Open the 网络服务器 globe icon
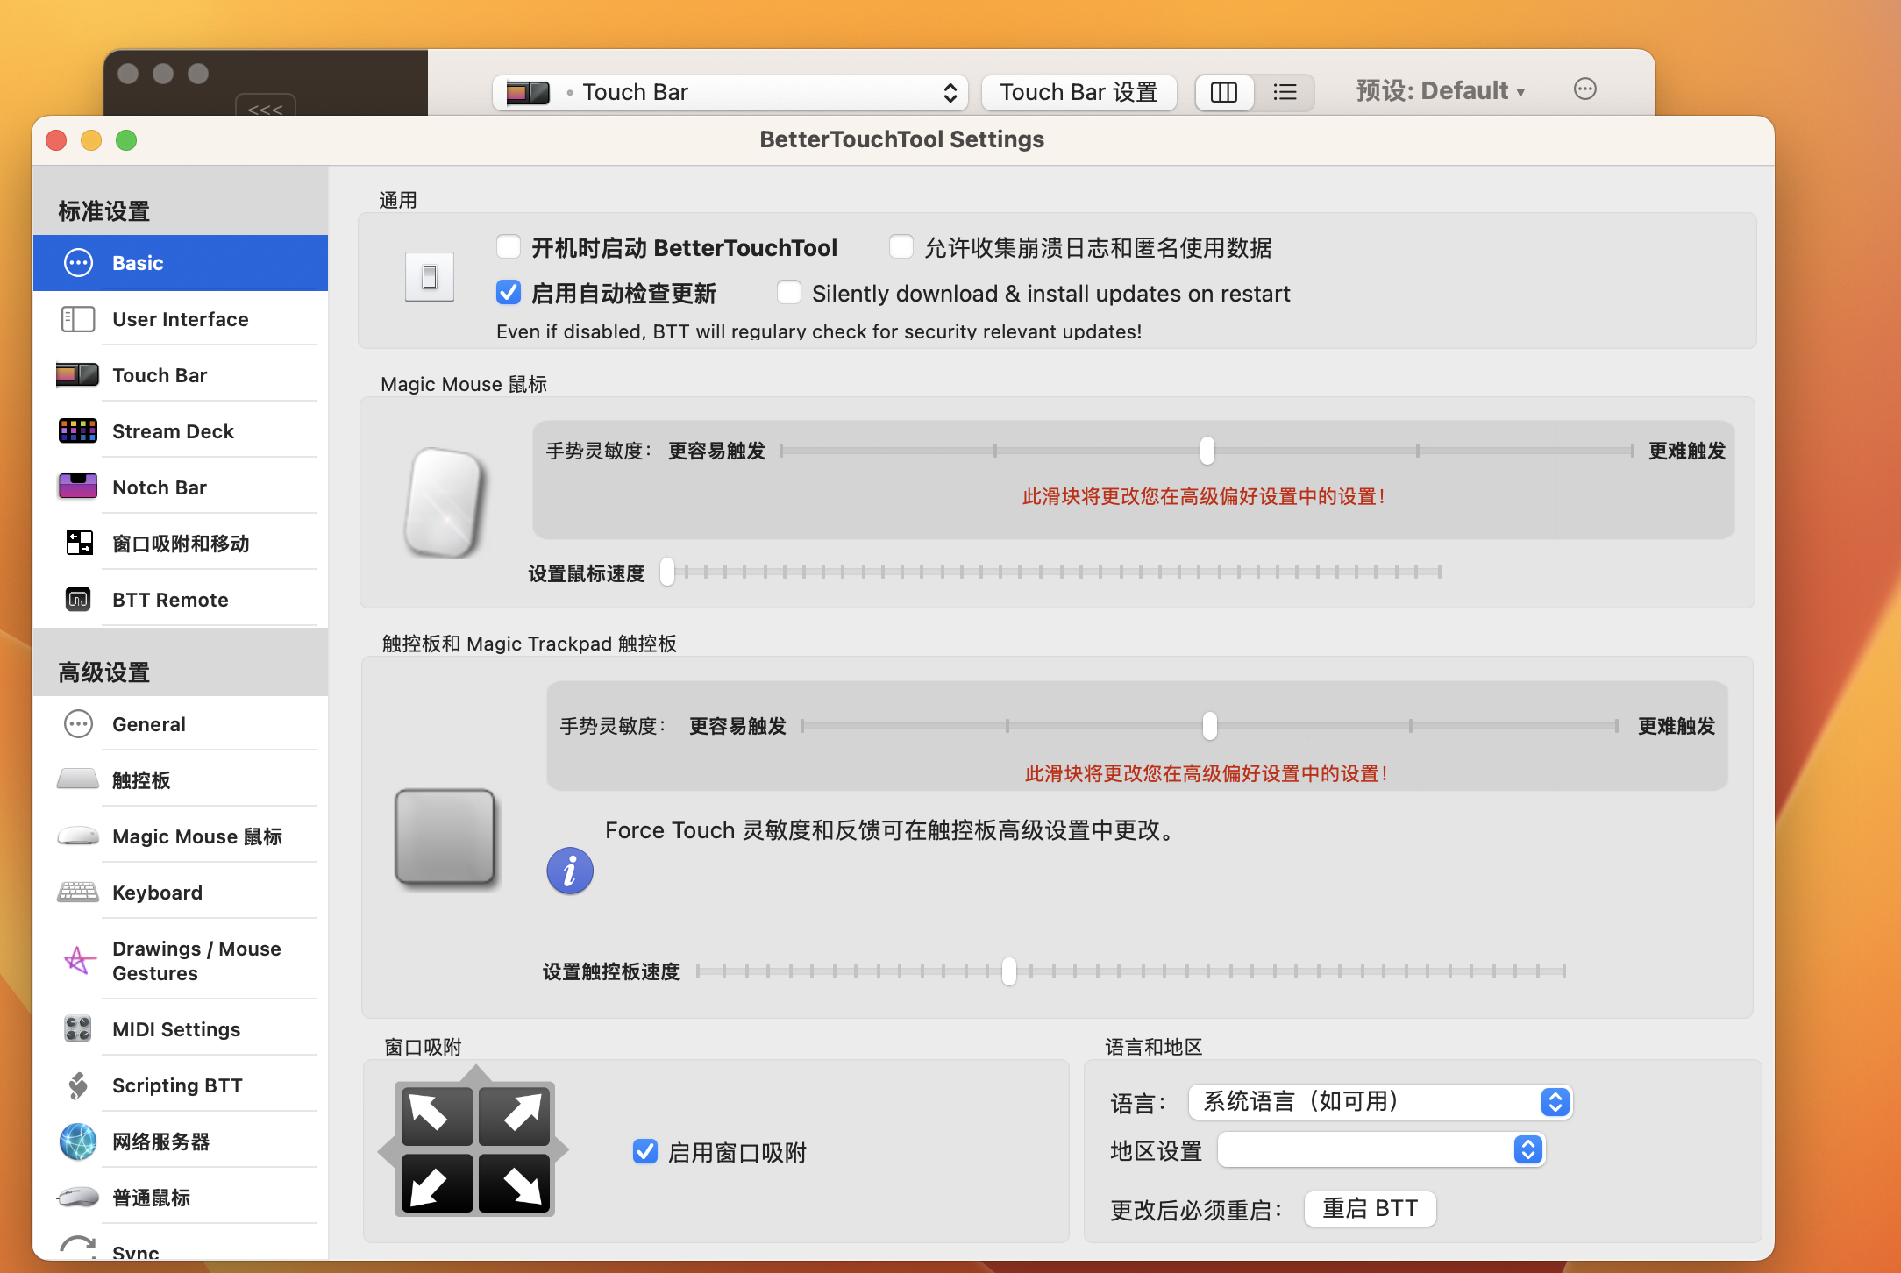The width and height of the screenshot is (1901, 1273). click(x=78, y=1141)
